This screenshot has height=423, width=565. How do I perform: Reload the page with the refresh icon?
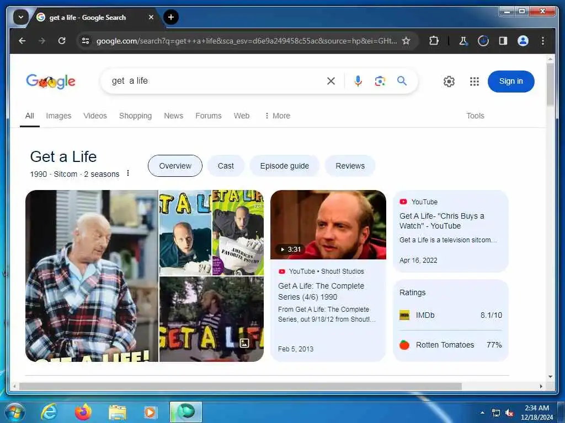click(x=62, y=41)
